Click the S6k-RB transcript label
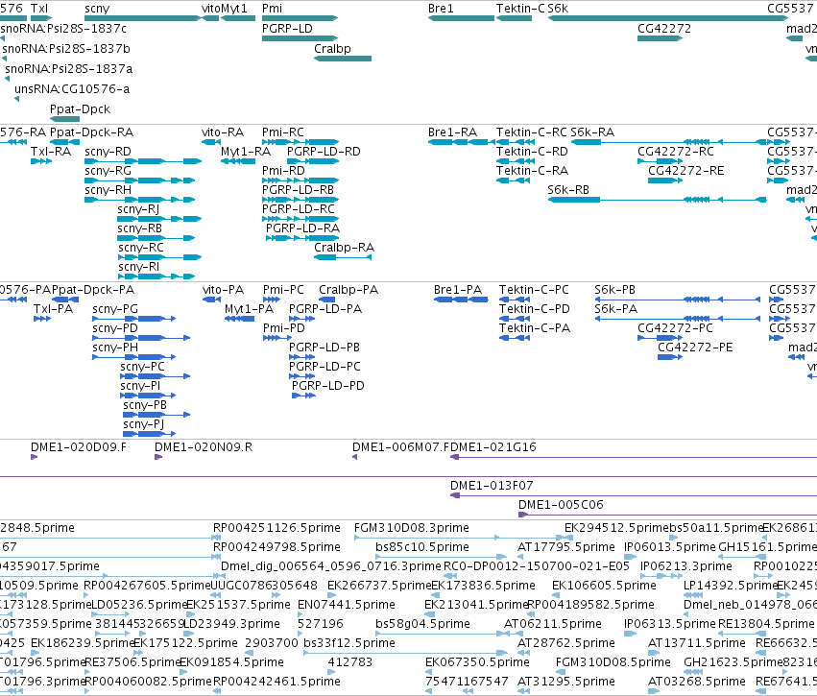This screenshot has width=817, height=696. click(568, 190)
